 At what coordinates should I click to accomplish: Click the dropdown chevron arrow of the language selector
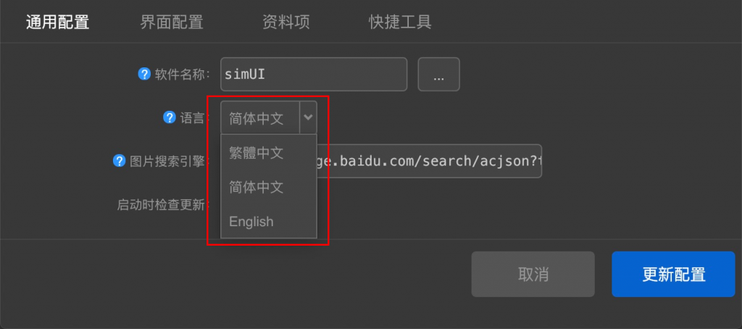[308, 117]
